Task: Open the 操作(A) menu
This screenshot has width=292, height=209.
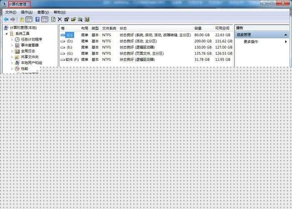Action: click(x=27, y=12)
